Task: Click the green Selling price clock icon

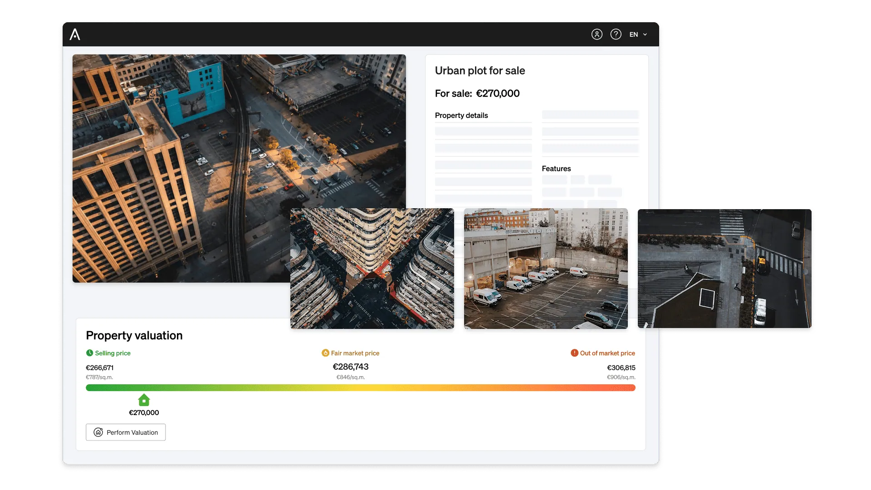Action: tap(89, 353)
